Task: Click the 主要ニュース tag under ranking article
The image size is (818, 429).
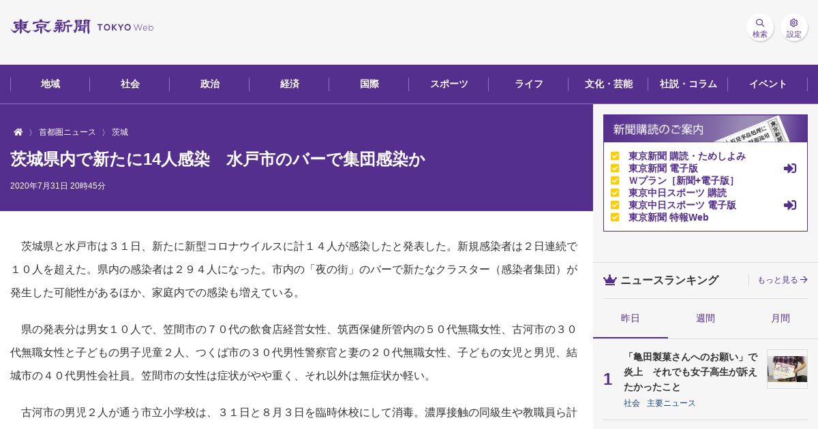Action: pyautogui.click(x=671, y=403)
